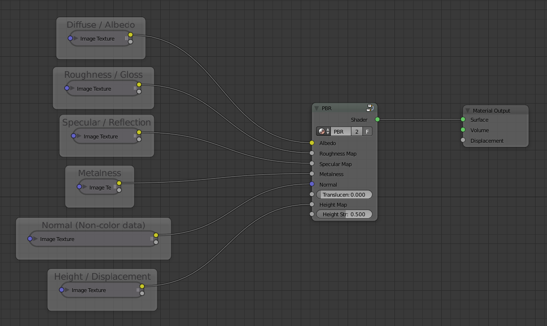Expand the Specular / Reflection Image Texture node
The image size is (547, 326).
point(79,136)
